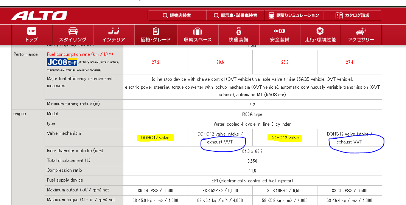Click the first highlighted DOHC12 valve cell
406x205 pixels.
pos(156,138)
